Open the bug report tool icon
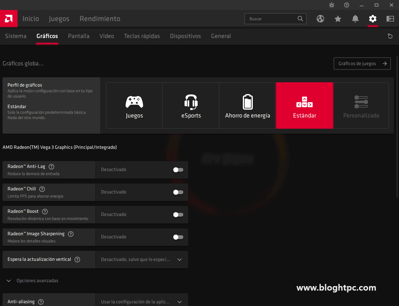399x306 pixels. coord(332,5)
